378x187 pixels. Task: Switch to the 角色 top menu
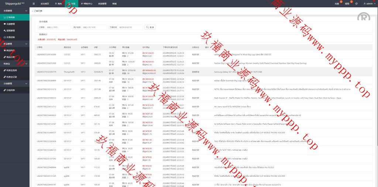(58, 3)
